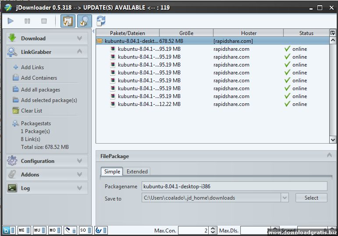Toggle the clipboard monitoring icon

(68, 21)
